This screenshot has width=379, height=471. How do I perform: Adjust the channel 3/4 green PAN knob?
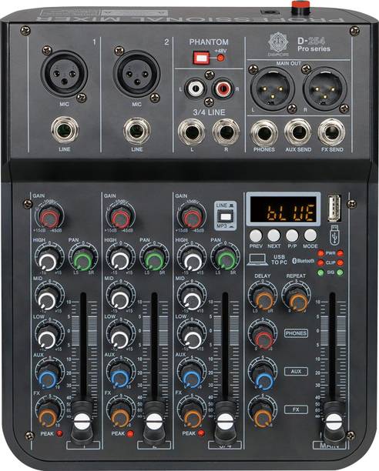click(x=226, y=260)
